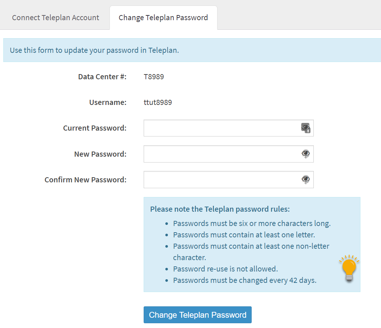This screenshot has height=328, width=381.
Task: Click the Confirm New Password field
Action: 229,179
